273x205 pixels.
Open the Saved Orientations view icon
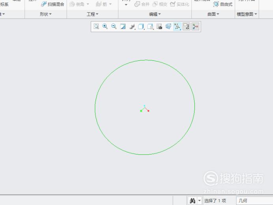tap(150, 26)
